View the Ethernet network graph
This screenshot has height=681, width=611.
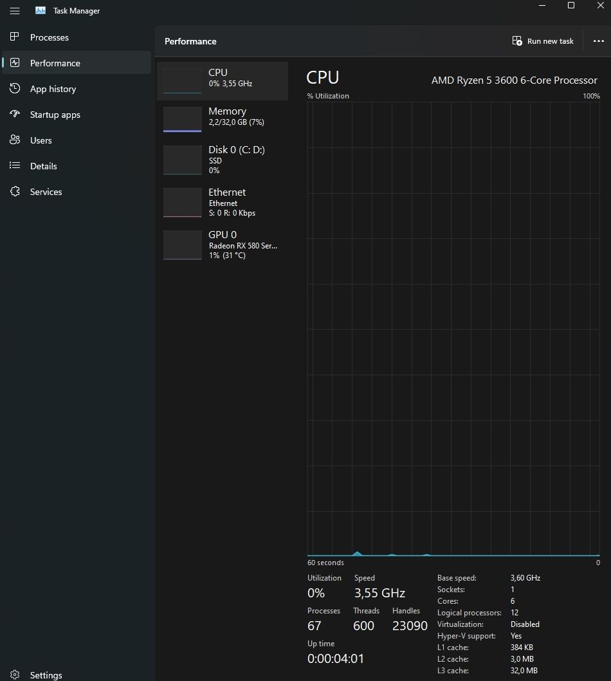[222, 202]
